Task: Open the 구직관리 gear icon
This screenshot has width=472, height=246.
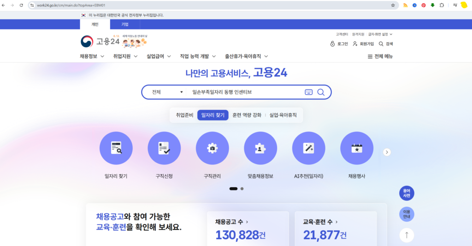Action: [x=212, y=148]
